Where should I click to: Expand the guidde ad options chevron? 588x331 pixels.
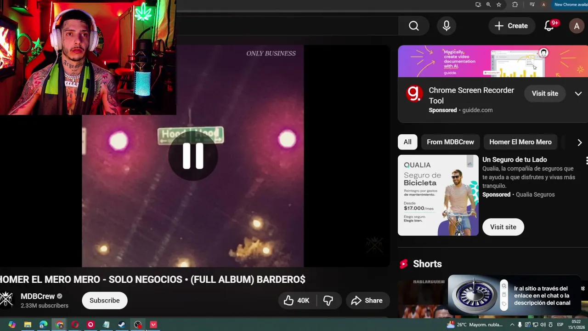[578, 93]
